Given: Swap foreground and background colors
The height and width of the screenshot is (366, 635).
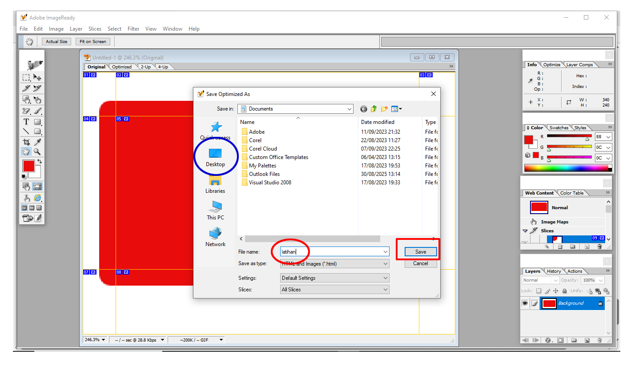Looking at the screenshot, I should tap(39, 161).
